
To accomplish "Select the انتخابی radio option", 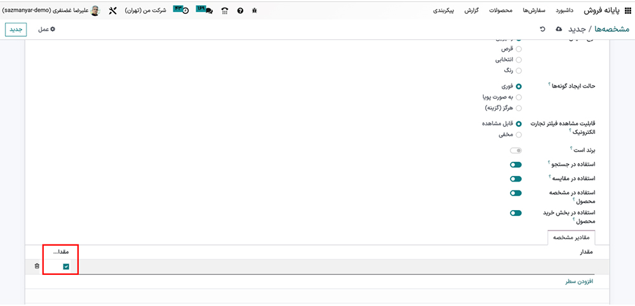I will click(x=519, y=60).
